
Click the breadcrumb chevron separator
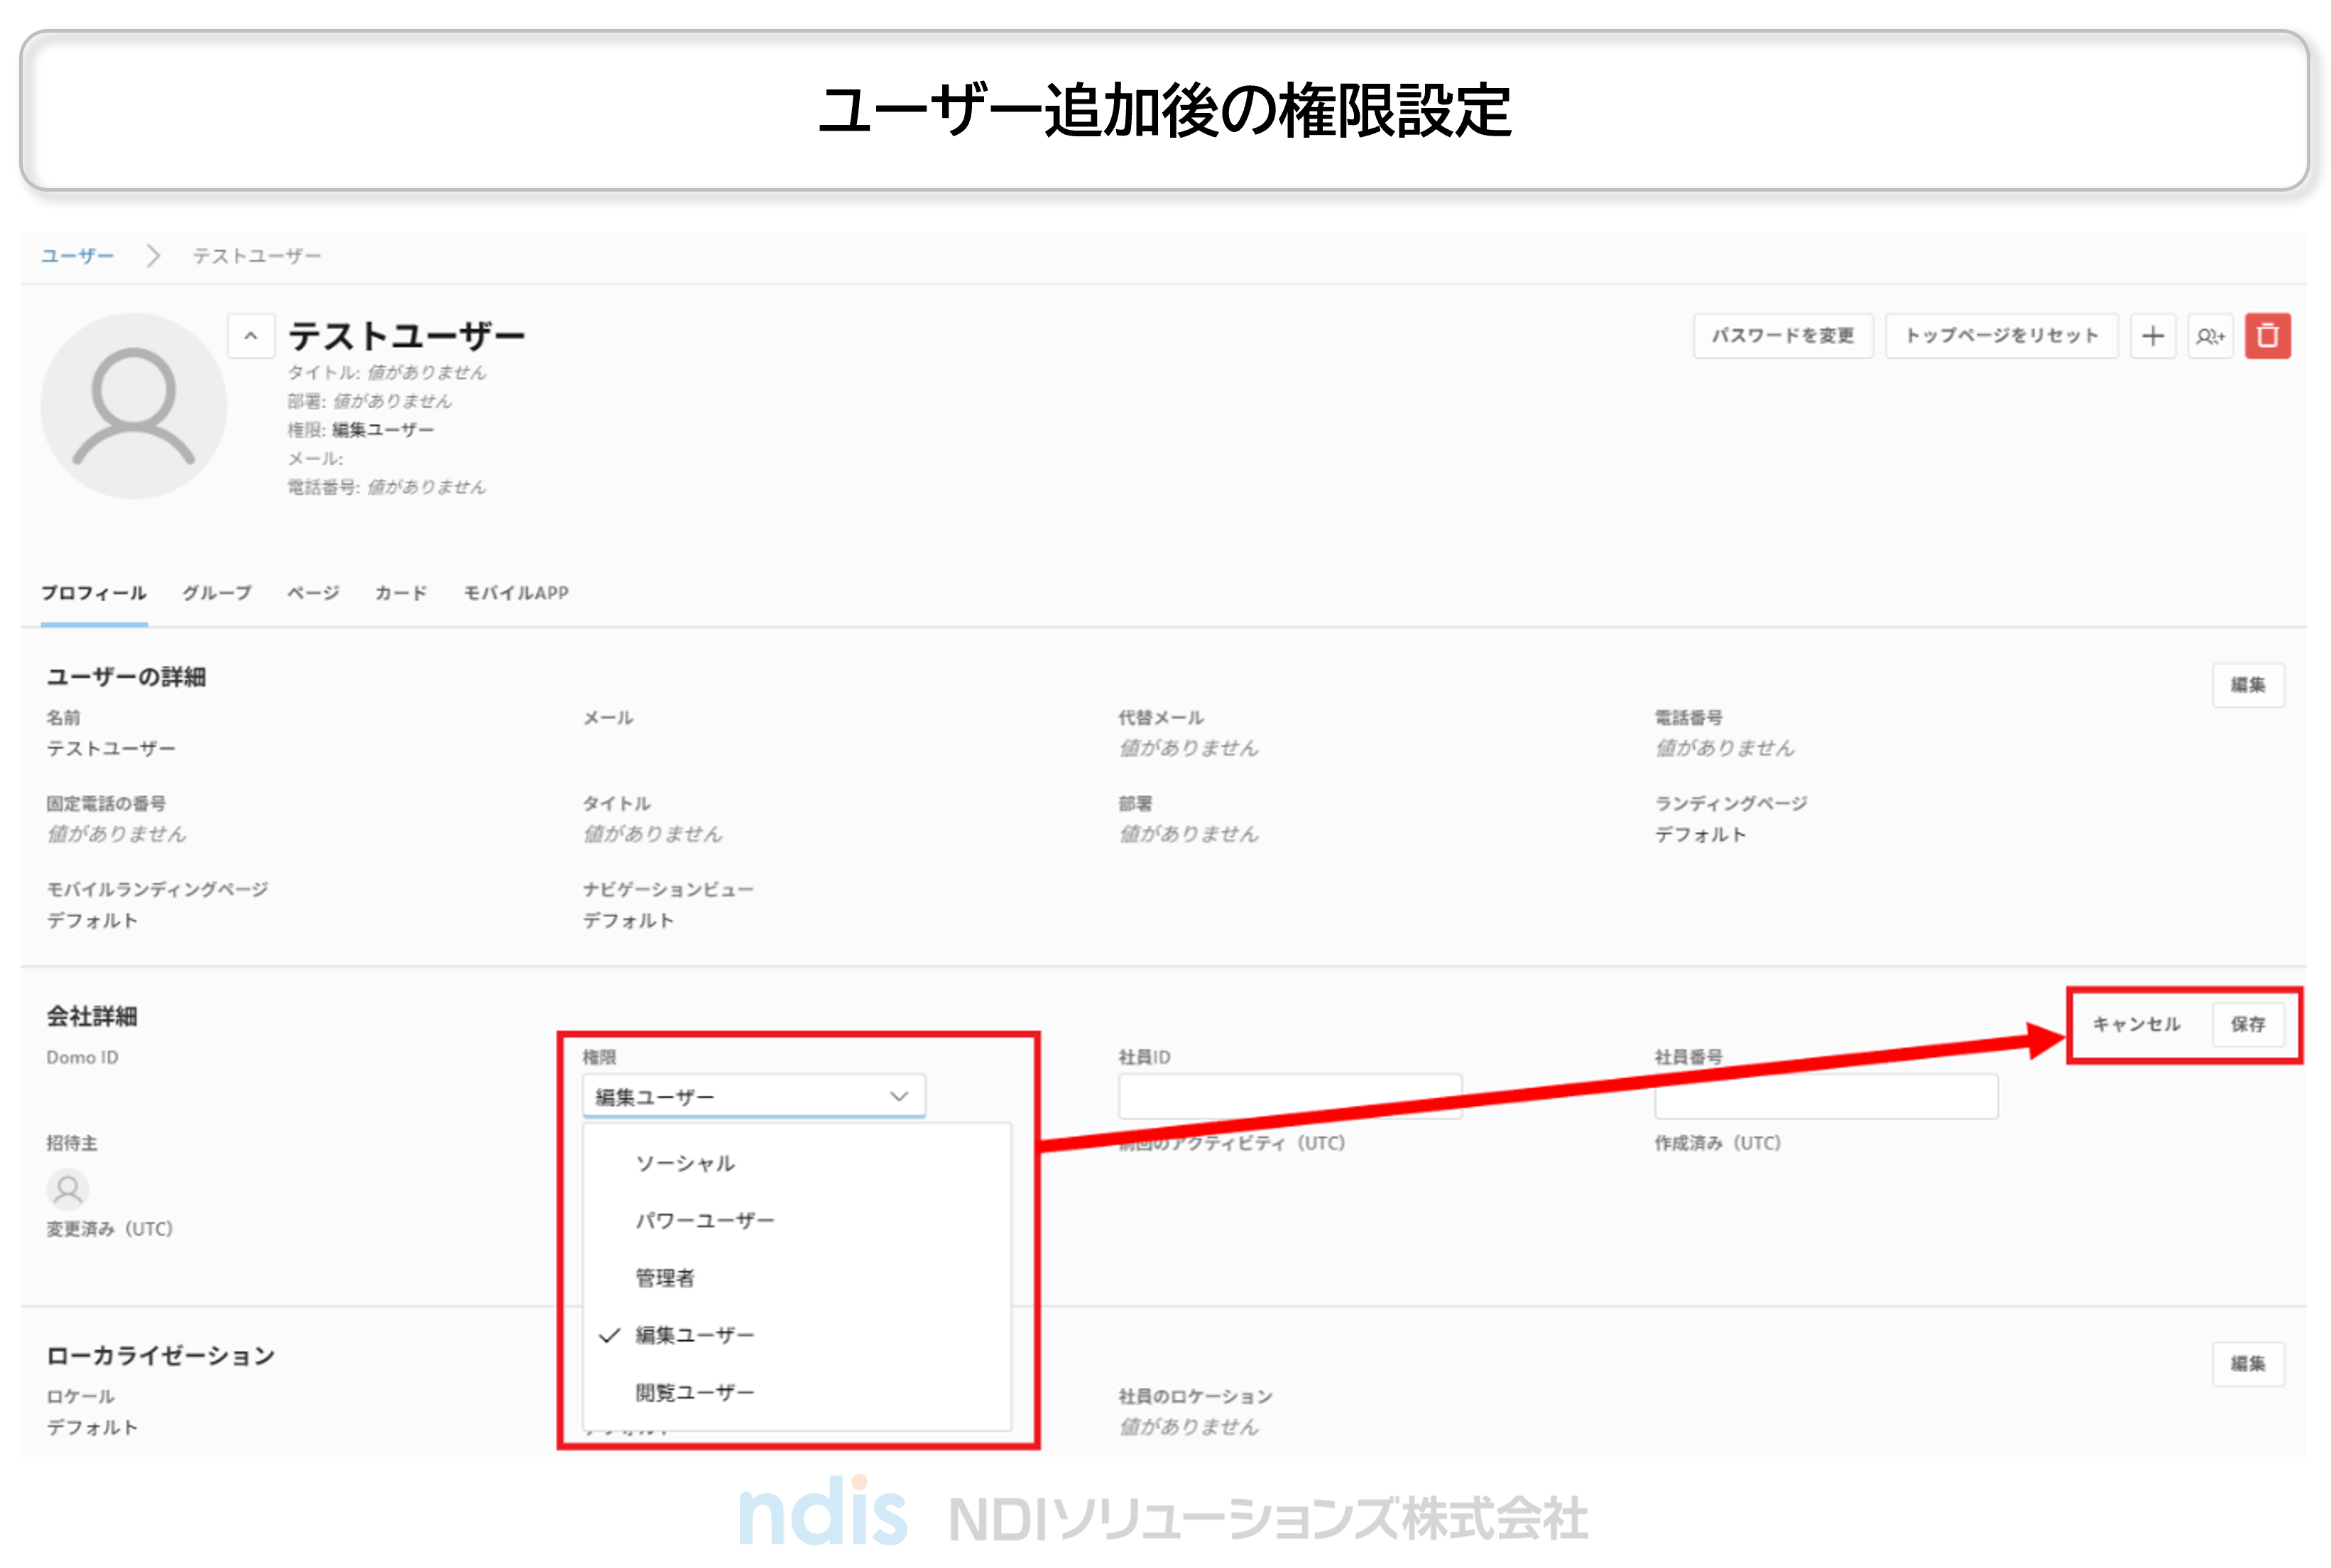[153, 256]
